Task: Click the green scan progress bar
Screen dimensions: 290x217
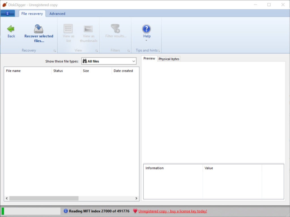Action: [x=31, y=211]
